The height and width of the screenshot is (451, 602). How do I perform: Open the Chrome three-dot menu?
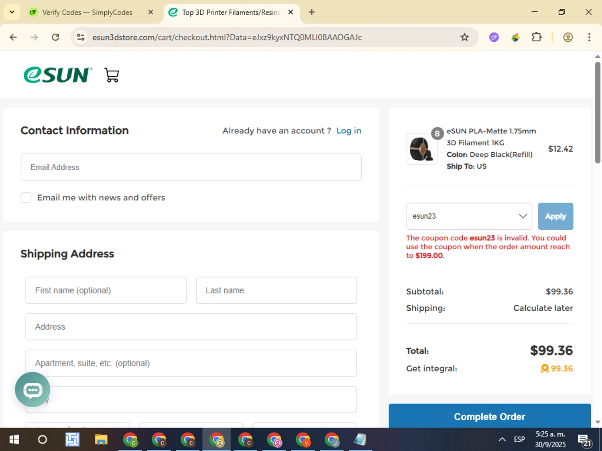589,37
